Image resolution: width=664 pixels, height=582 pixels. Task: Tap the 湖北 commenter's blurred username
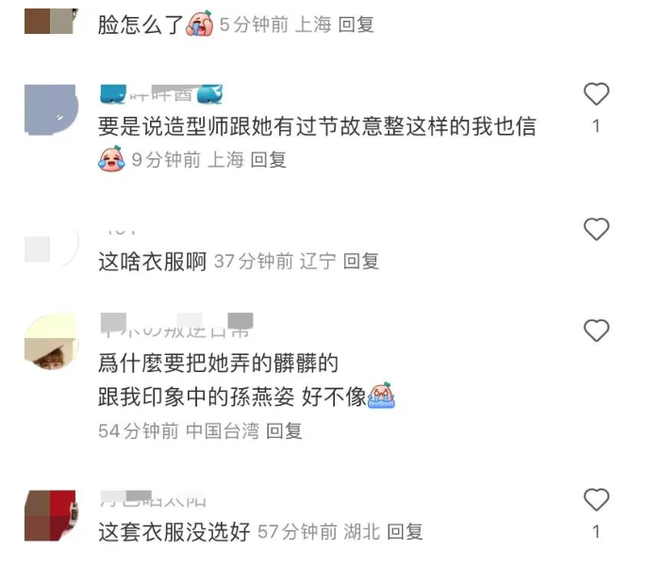pos(154,499)
